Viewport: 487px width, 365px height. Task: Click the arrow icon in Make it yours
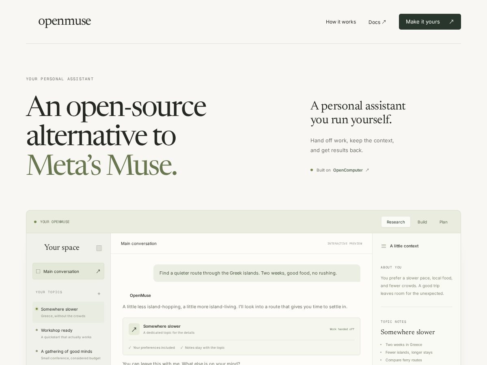(x=451, y=22)
